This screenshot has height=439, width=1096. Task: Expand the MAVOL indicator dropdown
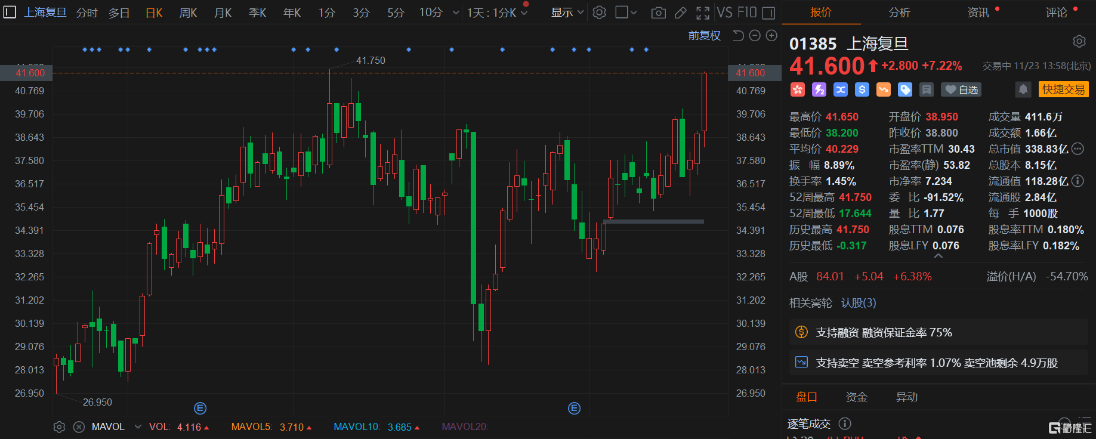[x=138, y=427]
